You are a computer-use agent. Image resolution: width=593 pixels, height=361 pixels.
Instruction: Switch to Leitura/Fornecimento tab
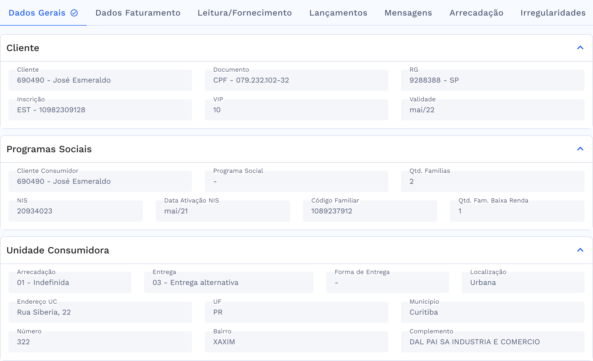point(245,13)
